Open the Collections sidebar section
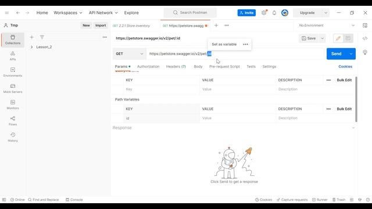This screenshot has width=372, height=209. coord(13,40)
